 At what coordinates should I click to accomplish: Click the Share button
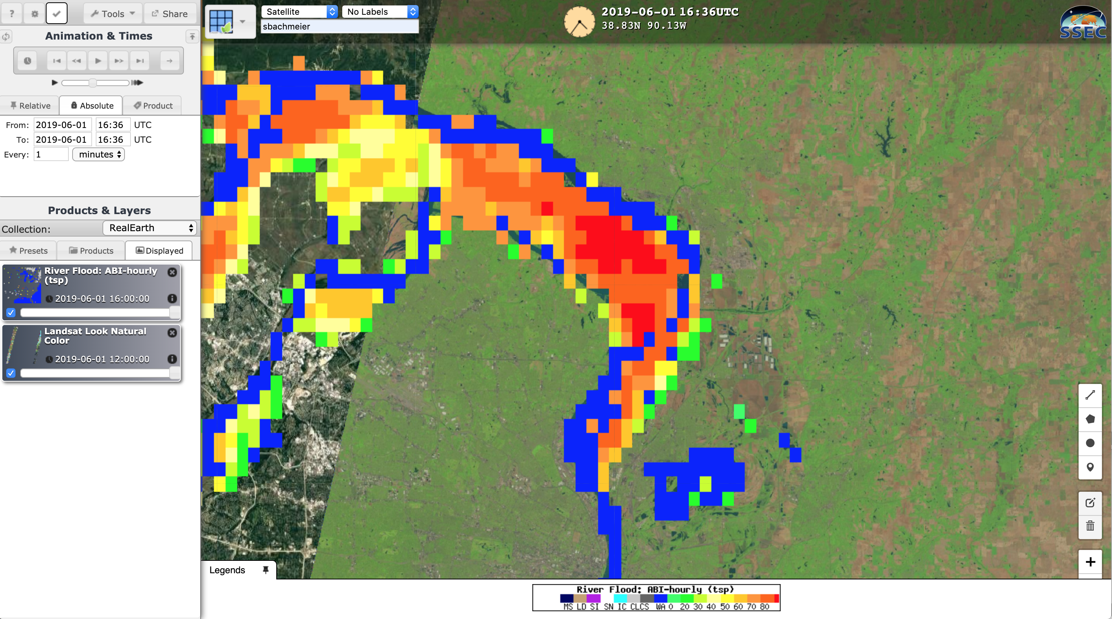click(170, 13)
